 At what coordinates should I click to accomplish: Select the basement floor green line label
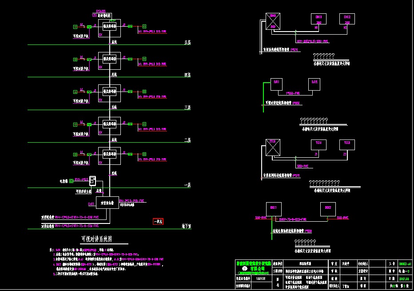[186, 226]
